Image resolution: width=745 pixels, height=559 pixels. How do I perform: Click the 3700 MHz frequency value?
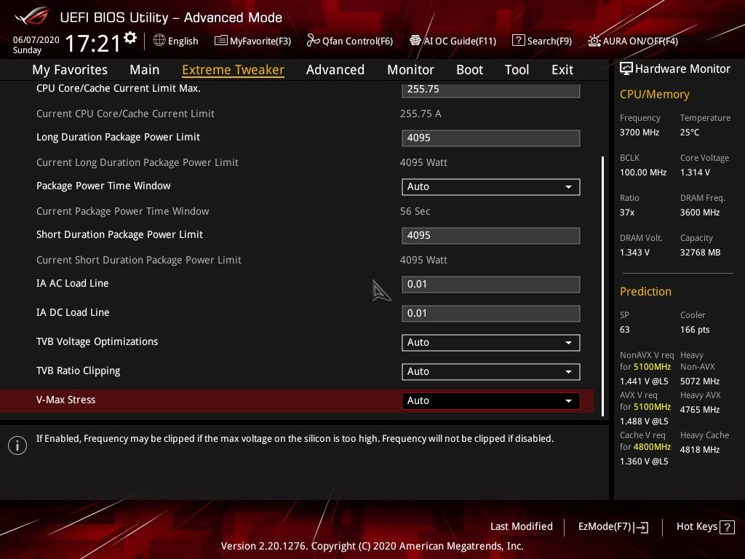[x=640, y=132]
